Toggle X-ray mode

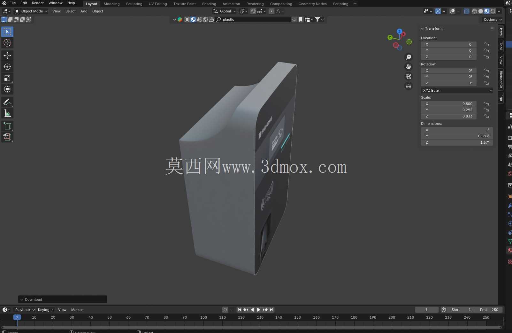tap(466, 11)
